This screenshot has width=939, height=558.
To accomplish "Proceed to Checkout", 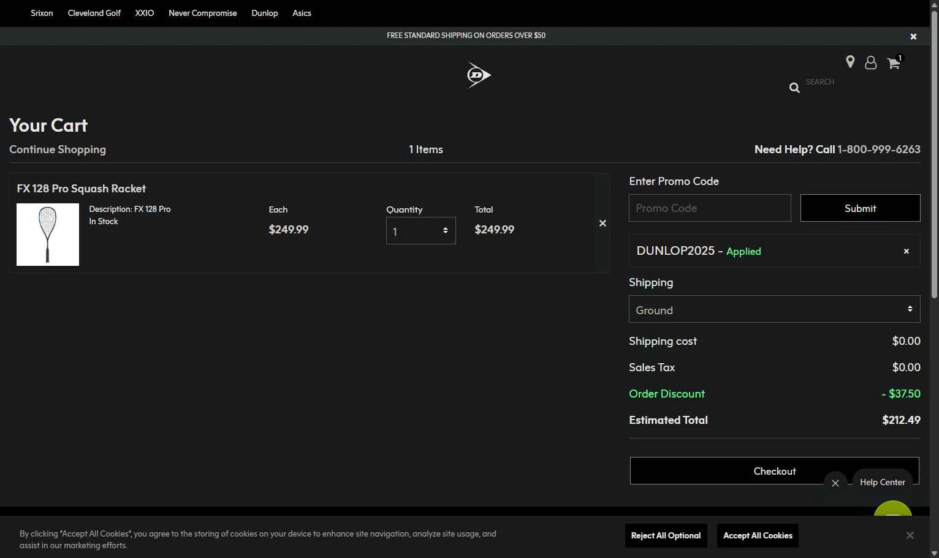I will click(x=774, y=471).
